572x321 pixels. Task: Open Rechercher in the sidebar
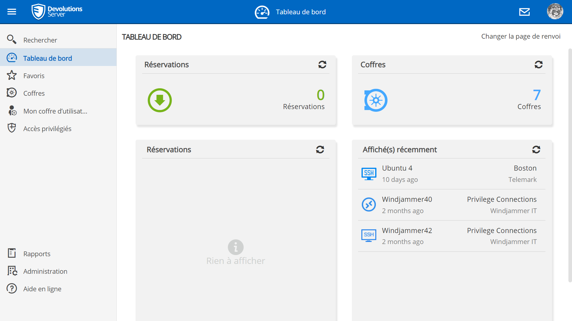tap(40, 40)
